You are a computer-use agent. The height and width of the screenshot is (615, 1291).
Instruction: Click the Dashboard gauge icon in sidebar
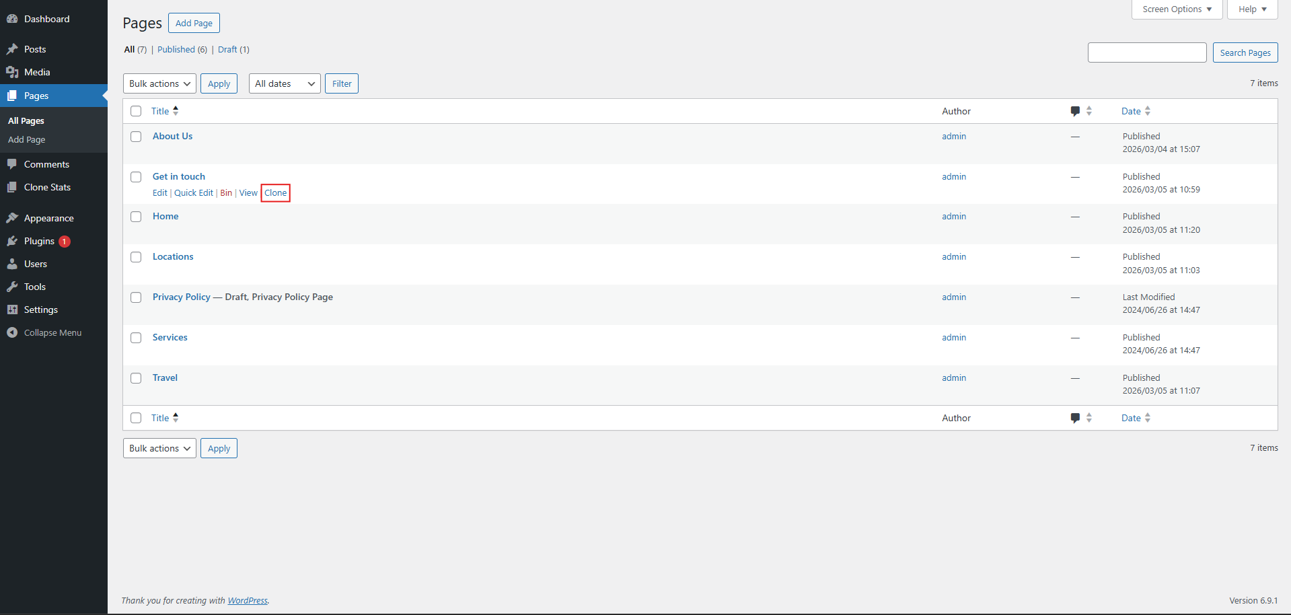(12, 19)
